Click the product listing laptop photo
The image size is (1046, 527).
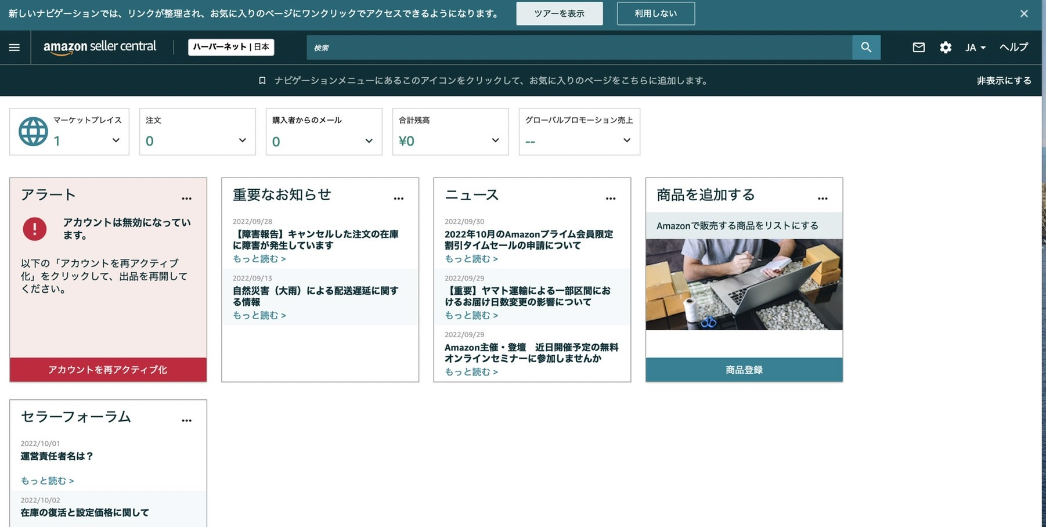pyautogui.click(x=744, y=284)
